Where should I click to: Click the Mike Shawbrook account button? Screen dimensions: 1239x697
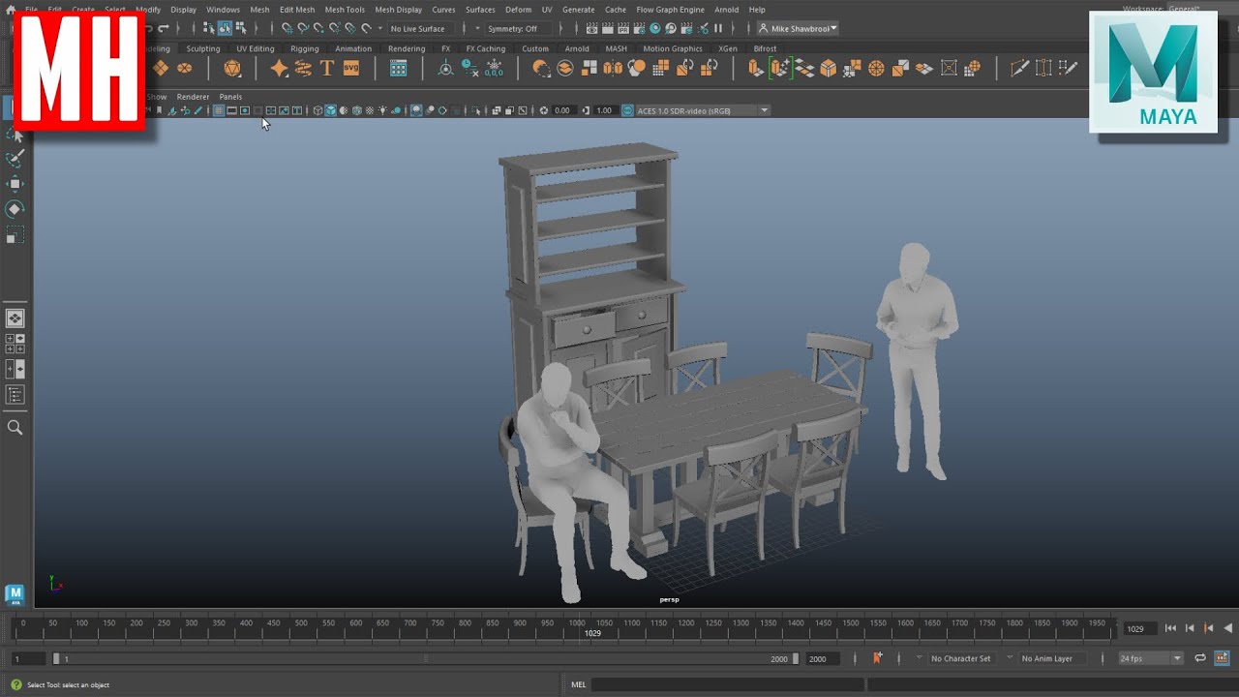799,29
